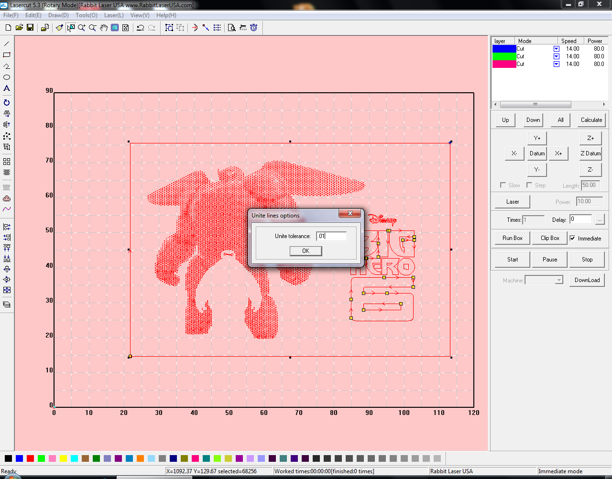This screenshot has height=479, width=612.
Task: Select the Polyline drawing tool
Action: click(7, 66)
